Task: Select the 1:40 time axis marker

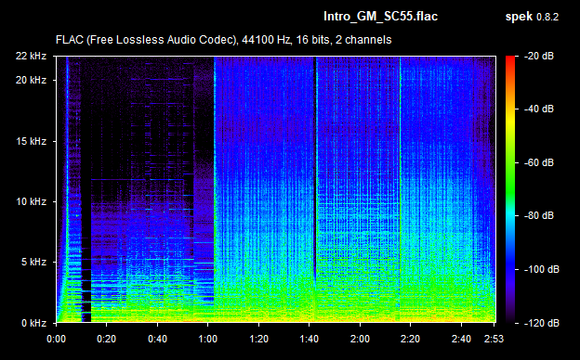Action: click(310, 339)
